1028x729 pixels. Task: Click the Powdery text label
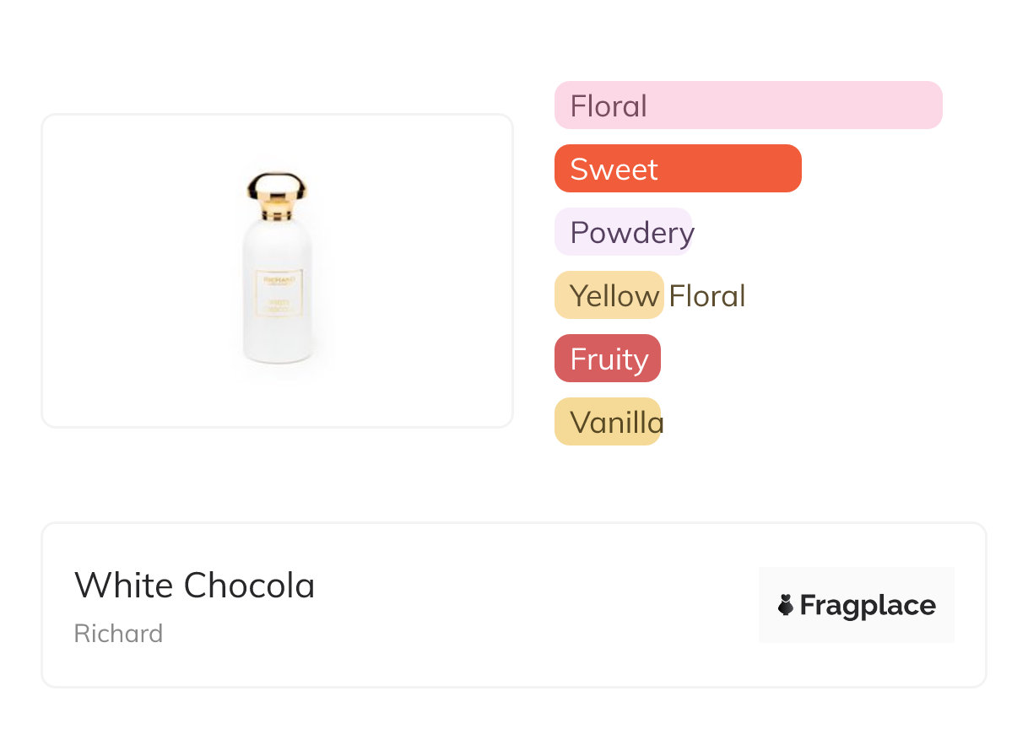coord(632,233)
